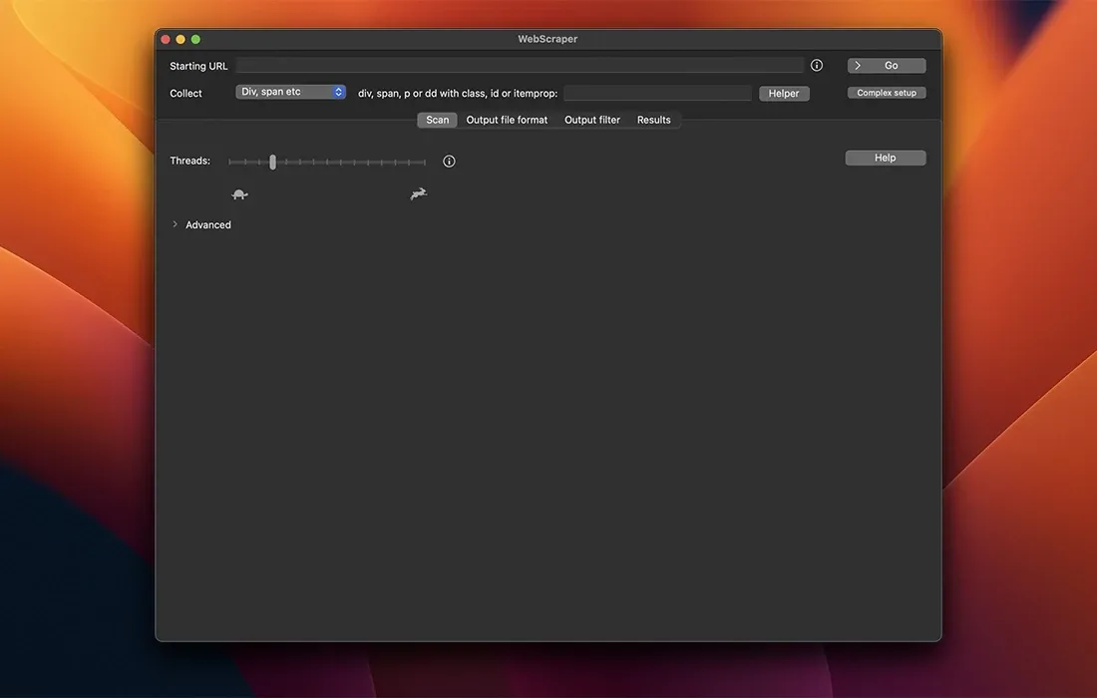Image resolution: width=1097 pixels, height=698 pixels.
Task: Maximize the window using the green button
Action: coord(195,39)
